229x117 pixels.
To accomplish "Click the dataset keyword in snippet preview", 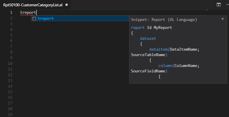I will pyautogui.click(x=148, y=39).
